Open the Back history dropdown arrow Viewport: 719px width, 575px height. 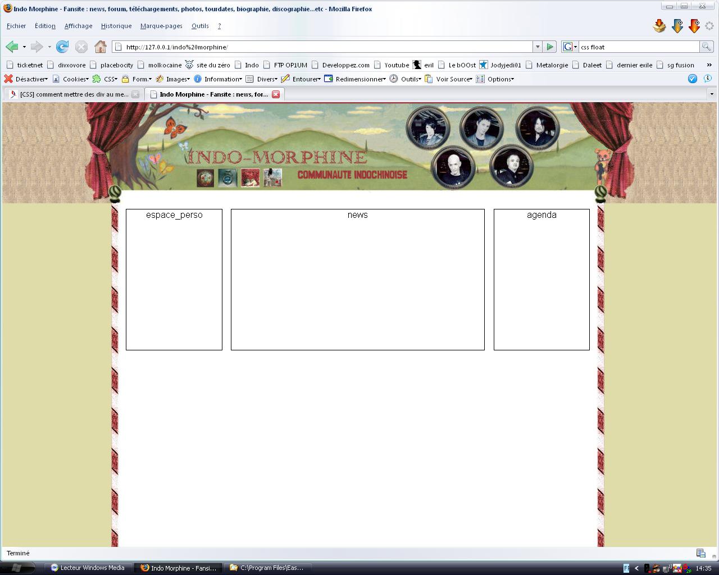click(24, 47)
